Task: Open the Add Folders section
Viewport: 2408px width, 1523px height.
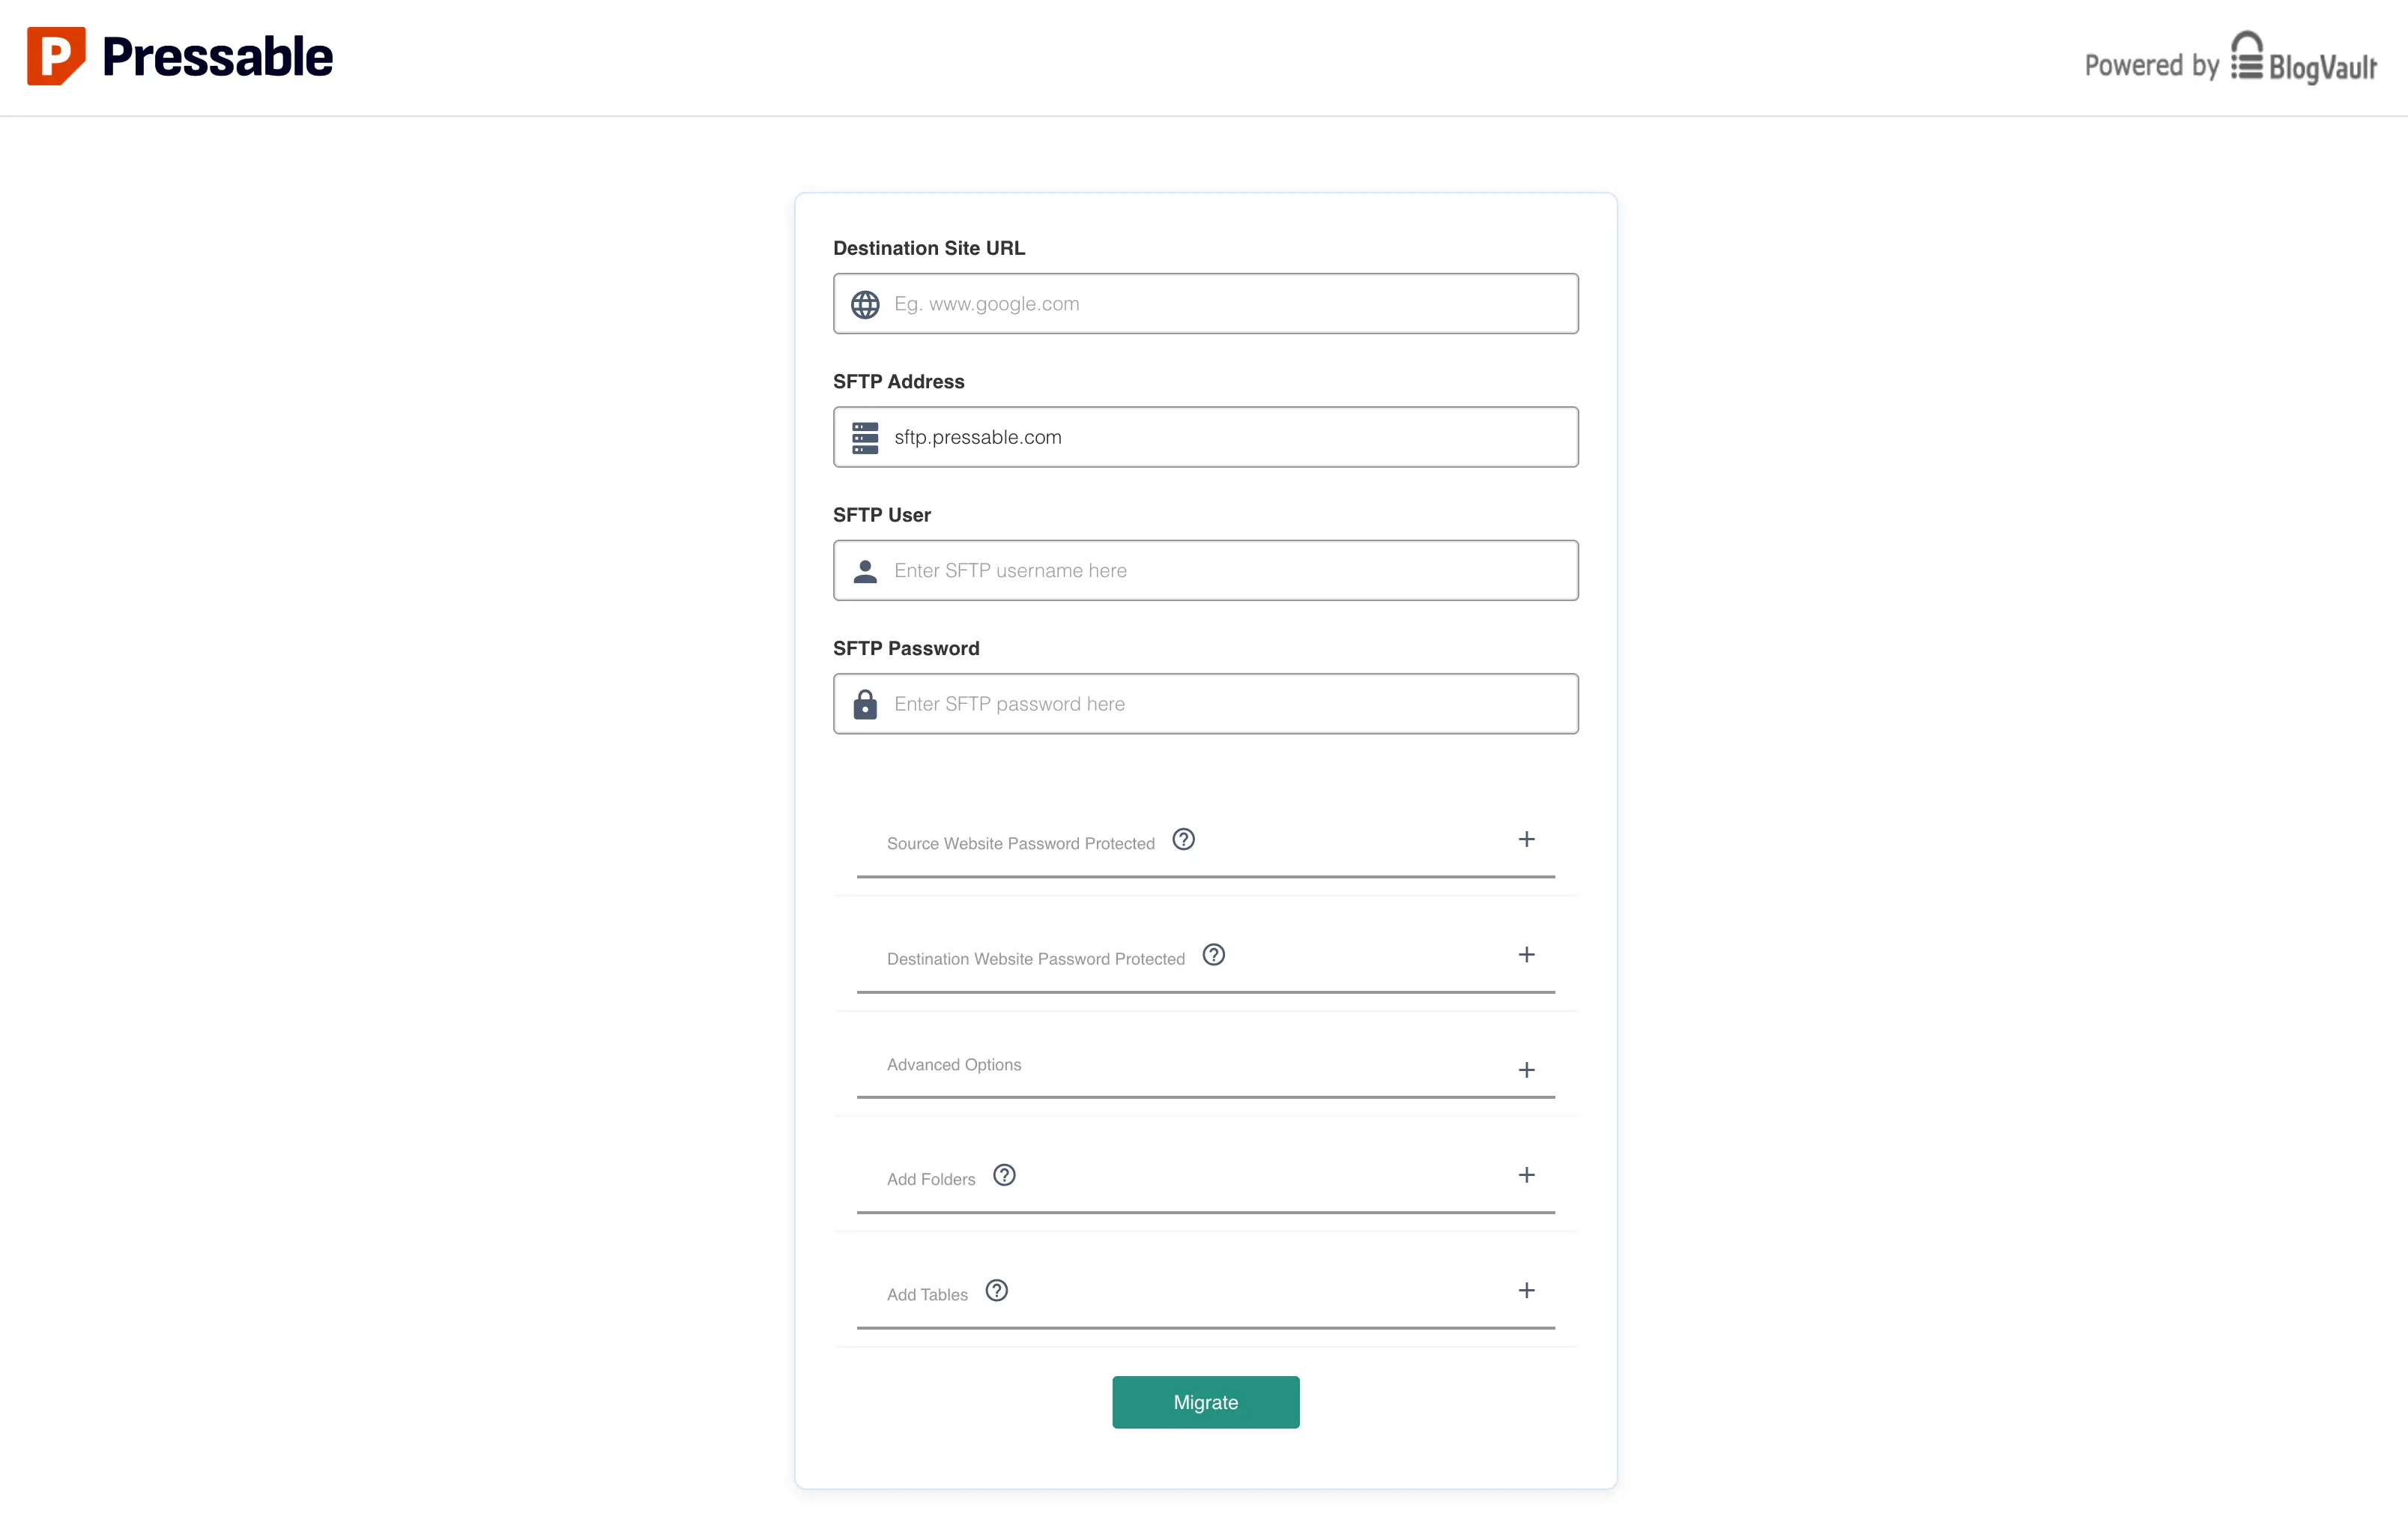Action: click(1527, 1176)
